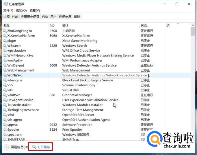Click PID 9932 of sppsvc
Image resolution: width=197 pixels, height=155 pixels.
(x=53, y=125)
